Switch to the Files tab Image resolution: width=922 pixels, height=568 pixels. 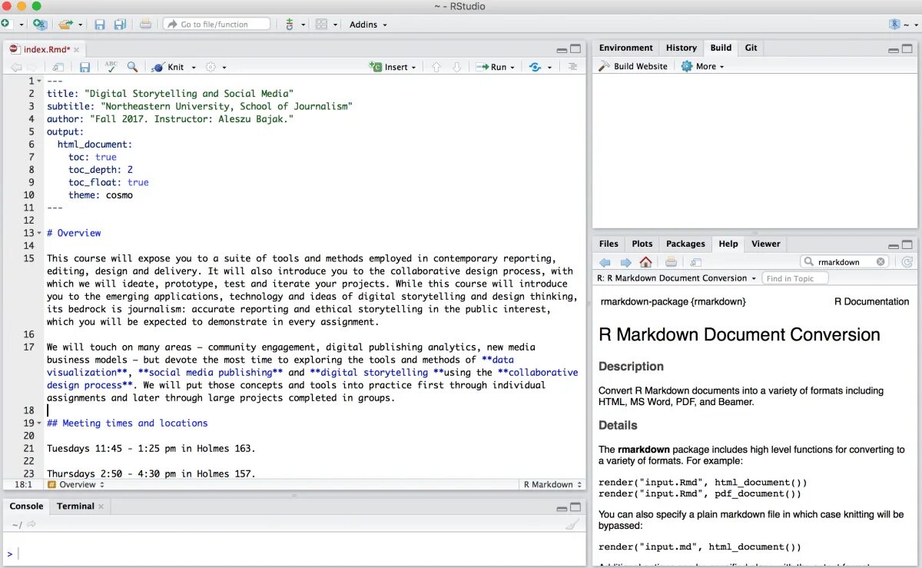click(609, 244)
